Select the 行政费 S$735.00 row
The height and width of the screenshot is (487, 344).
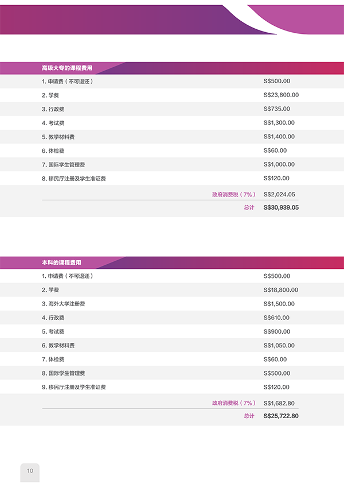[172, 109]
